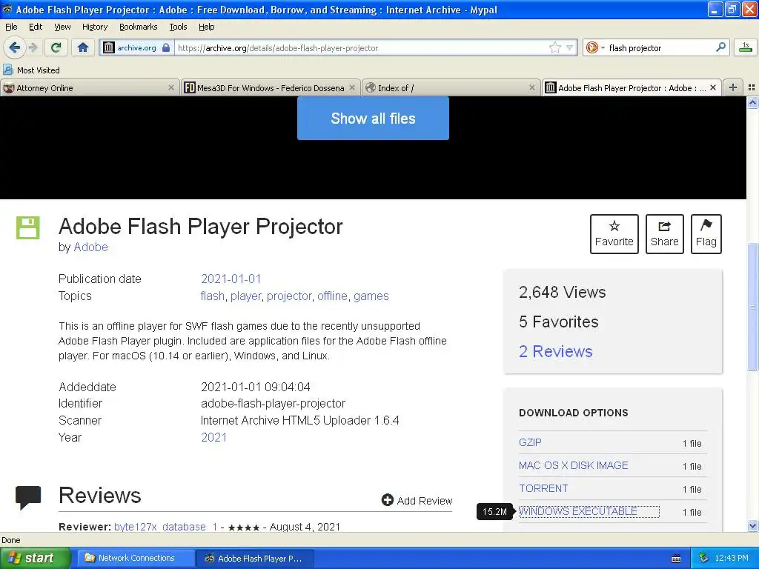Download the MAC OS X DISK IMAGE option

point(573,465)
